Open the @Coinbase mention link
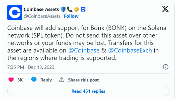 click(84, 50)
